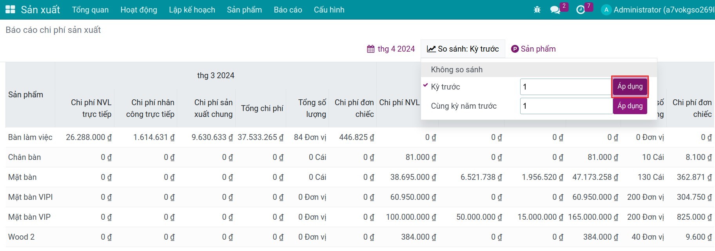Click the 165.000.000 ₫ cell

coord(593,217)
